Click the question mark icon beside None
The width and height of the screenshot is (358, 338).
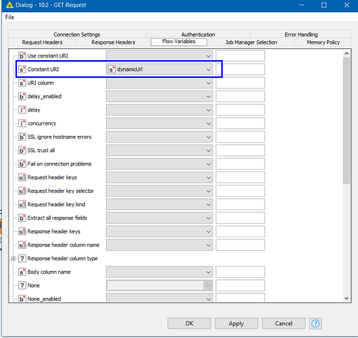[x=22, y=285]
